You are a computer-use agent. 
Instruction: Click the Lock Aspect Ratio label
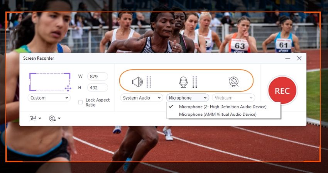point(98,102)
